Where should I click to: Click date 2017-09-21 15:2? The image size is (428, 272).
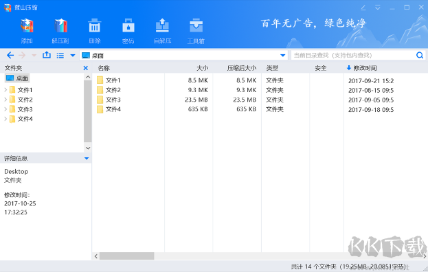[x=371, y=81]
